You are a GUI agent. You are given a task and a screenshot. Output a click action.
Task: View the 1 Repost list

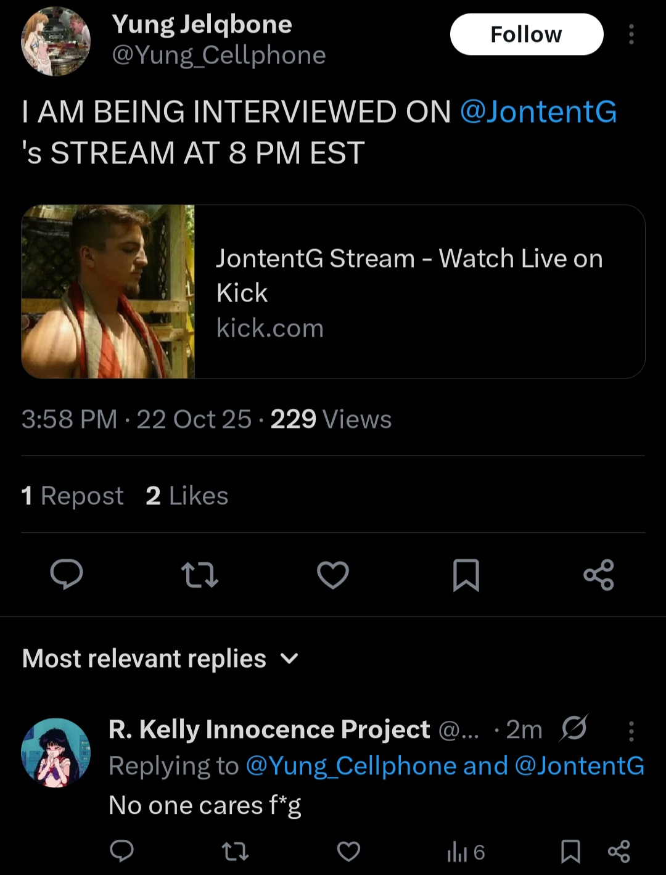pyautogui.click(x=72, y=496)
